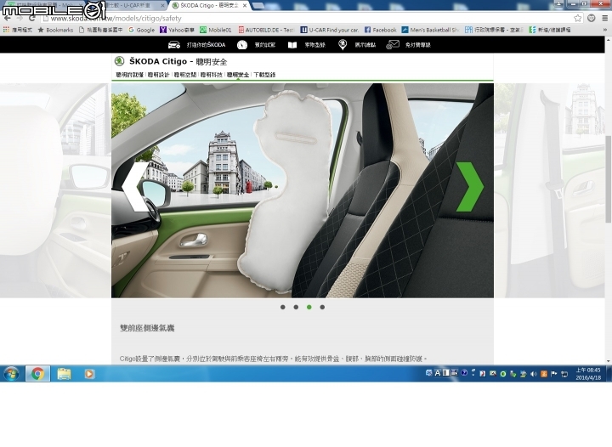Image resolution: width=612 pixels, height=447 pixels.
Task: Open the 下載型錄 section tab
Action: click(x=264, y=75)
